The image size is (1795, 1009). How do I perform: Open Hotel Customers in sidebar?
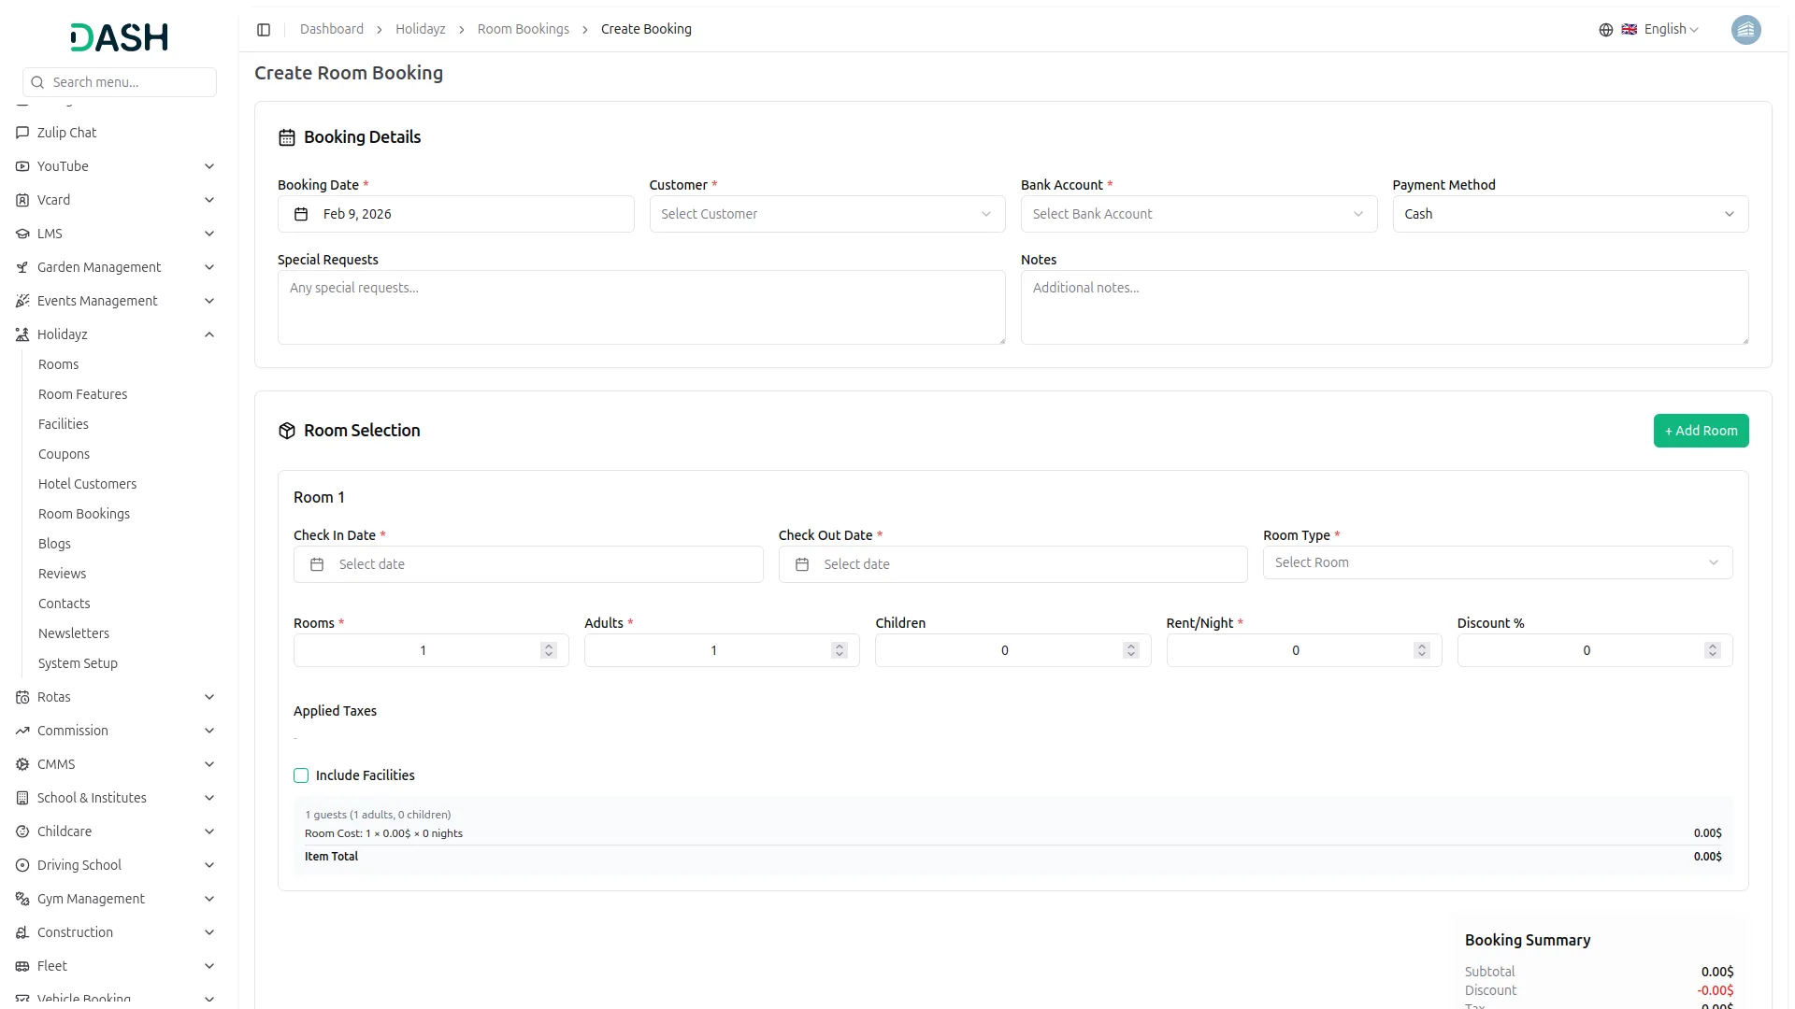coord(87,484)
